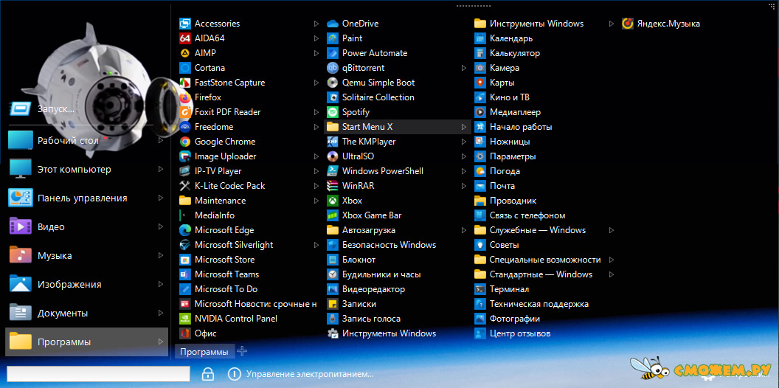Select Видео in left panel
The height and width of the screenshot is (388, 779).
pos(86,227)
